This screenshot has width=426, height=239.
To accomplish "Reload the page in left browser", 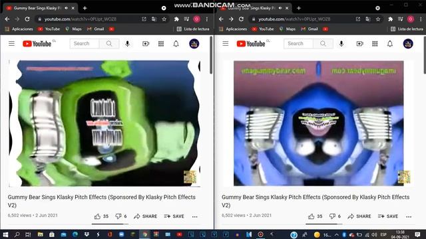I will pyautogui.click(x=27, y=19).
